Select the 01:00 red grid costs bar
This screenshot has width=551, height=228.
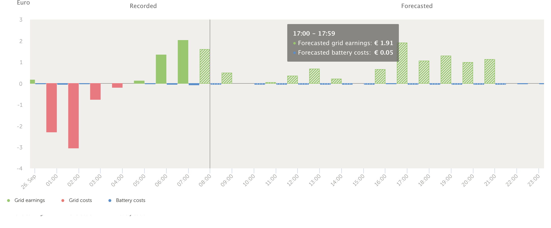[52, 108]
